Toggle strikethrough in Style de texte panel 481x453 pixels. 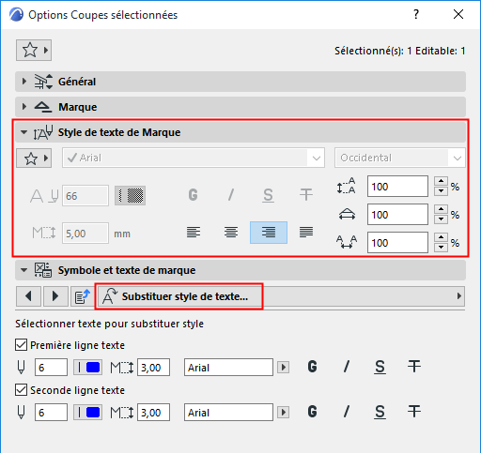pyautogui.click(x=306, y=195)
